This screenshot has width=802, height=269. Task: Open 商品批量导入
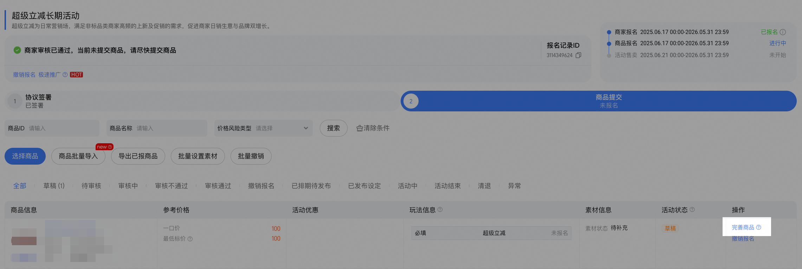point(78,156)
